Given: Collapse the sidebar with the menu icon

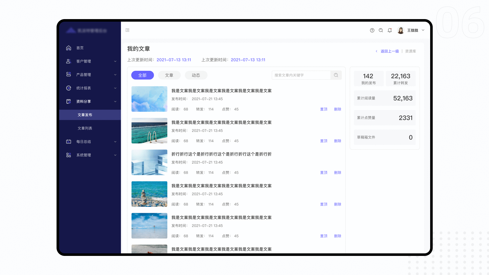Looking at the screenshot, I should pyautogui.click(x=127, y=30).
